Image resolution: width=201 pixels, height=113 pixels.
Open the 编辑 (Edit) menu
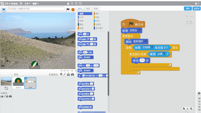coord(35,3)
